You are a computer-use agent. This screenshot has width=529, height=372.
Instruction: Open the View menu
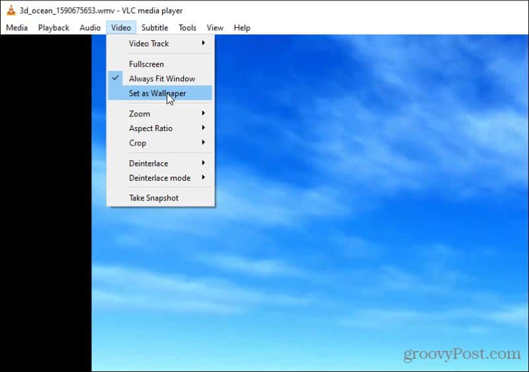pyautogui.click(x=215, y=28)
